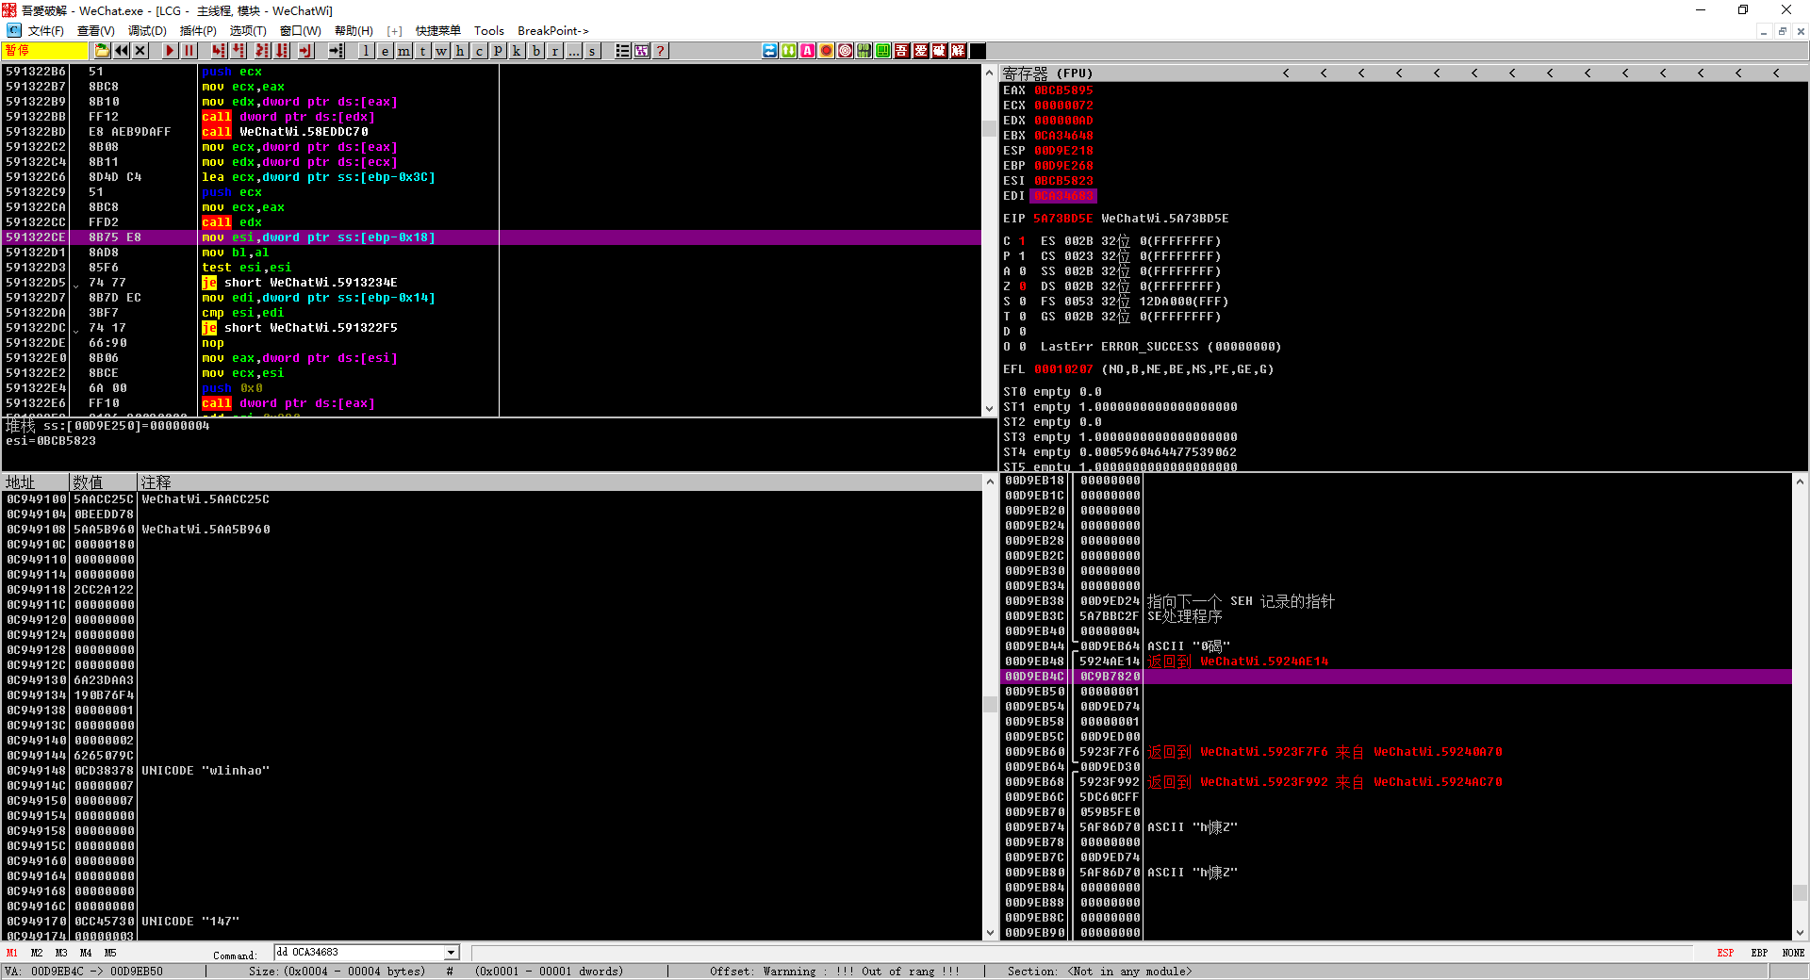Image resolution: width=1810 pixels, height=980 pixels.
Task: Click the Step Over toolbar icon
Action: click(239, 51)
